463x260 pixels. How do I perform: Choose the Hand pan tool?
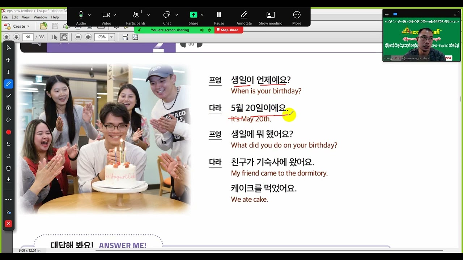click(x=64, y=37)
